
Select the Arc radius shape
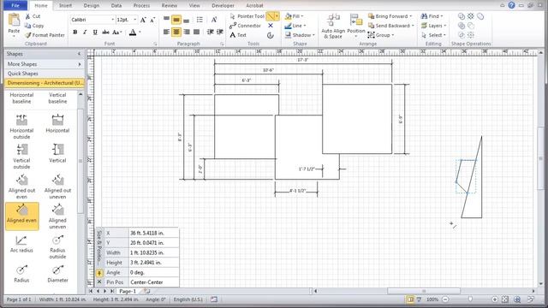(21, 243)
